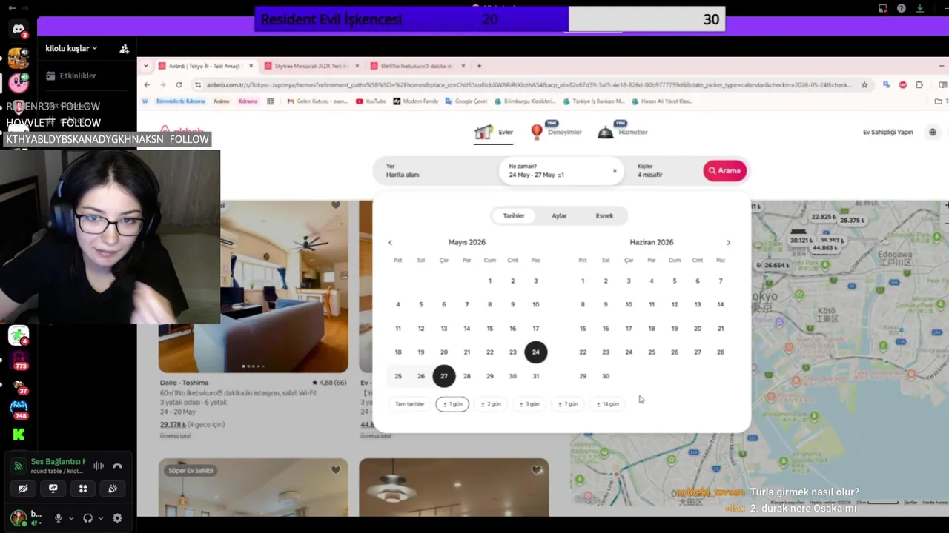Mute the Discord microphone
The height and width of the screenshot is (533, 949).
(58, 518)
